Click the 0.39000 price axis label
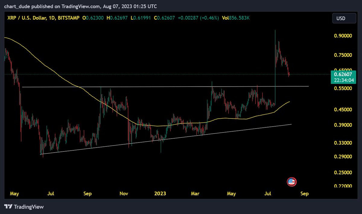This screenshot has width=362, height=214. point(343,125)
